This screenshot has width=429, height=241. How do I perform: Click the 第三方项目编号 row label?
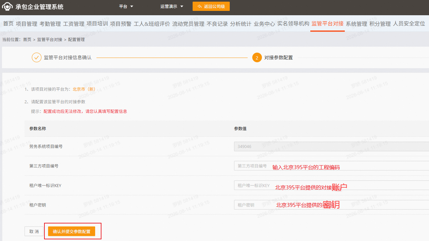[x=44, y=166]
